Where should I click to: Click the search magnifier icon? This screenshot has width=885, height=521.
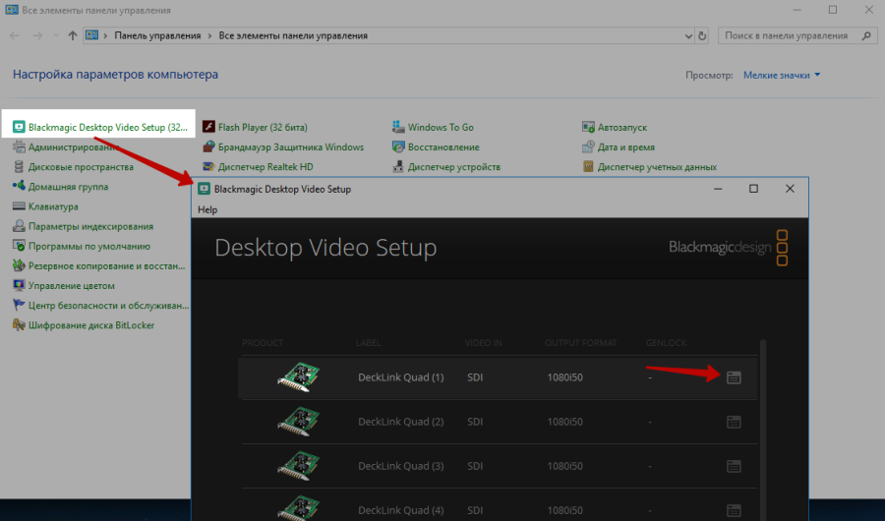[866, 35]
